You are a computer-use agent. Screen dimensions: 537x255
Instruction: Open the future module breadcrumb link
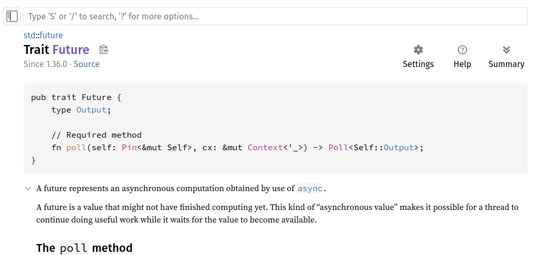51,36
